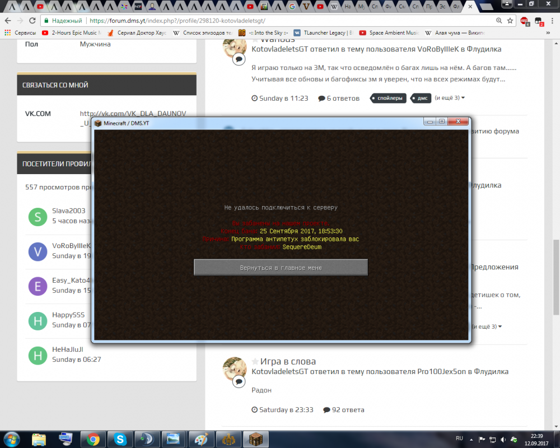Click the "спойлеры" tag
560x448 pixels.
coord(388,98)
